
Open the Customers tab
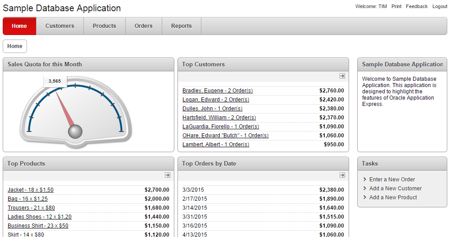tap(59, 26)
